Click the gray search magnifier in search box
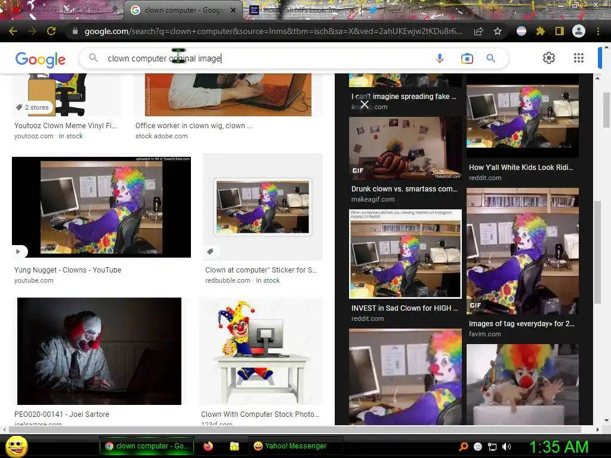The image size is (611, 458). coord(93,58)
